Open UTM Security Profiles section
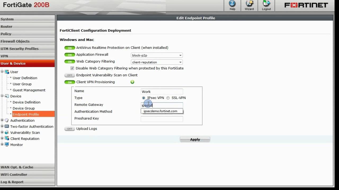The height and width of the screenshot is (190, 339). [x=27, y=49]
